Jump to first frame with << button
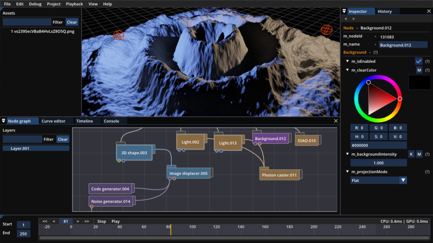This screenshot has height=243, width=433. [x=45, y=221]
